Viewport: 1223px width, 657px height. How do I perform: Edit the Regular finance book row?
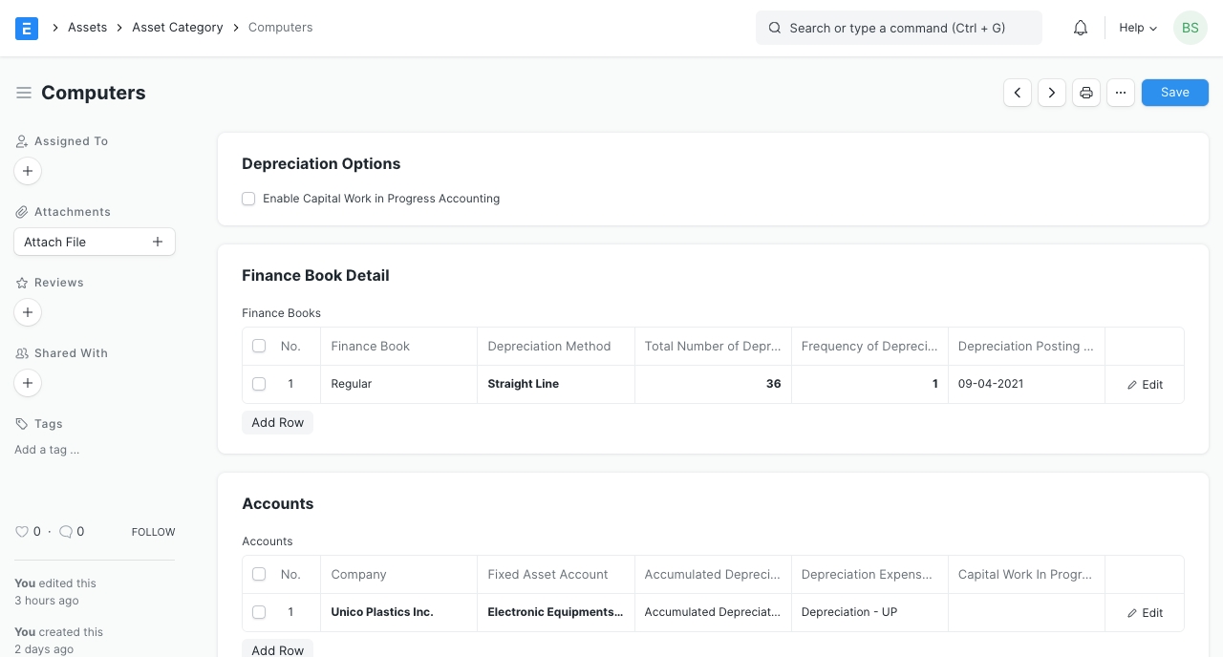click(x=1145, y=385)
